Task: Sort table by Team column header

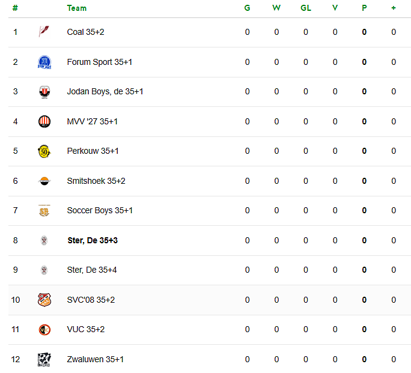Action: pos(76,8)
